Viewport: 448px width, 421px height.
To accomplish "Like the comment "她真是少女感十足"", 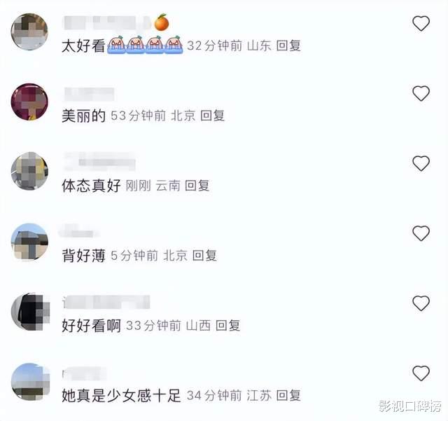I will [421, 373].
